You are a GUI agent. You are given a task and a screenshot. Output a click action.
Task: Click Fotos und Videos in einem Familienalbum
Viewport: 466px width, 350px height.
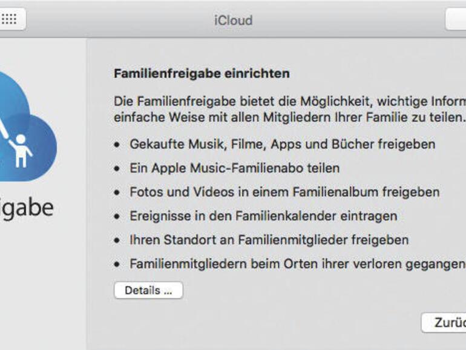pos(284,192)
